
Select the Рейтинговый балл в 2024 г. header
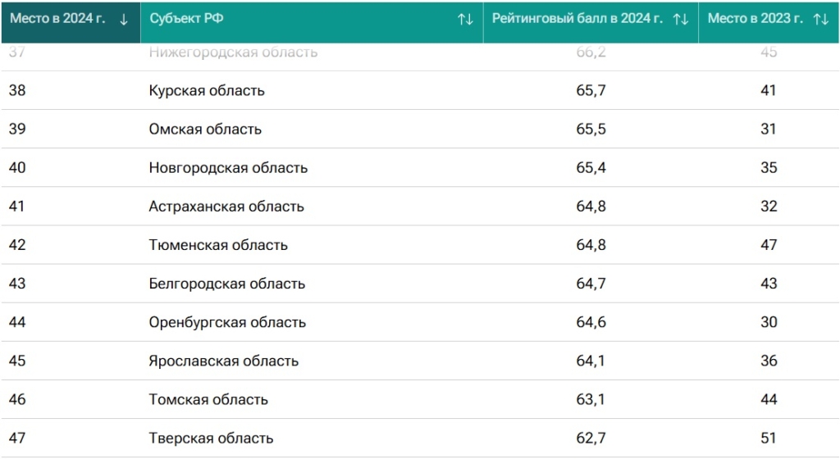tap(577, 19)
